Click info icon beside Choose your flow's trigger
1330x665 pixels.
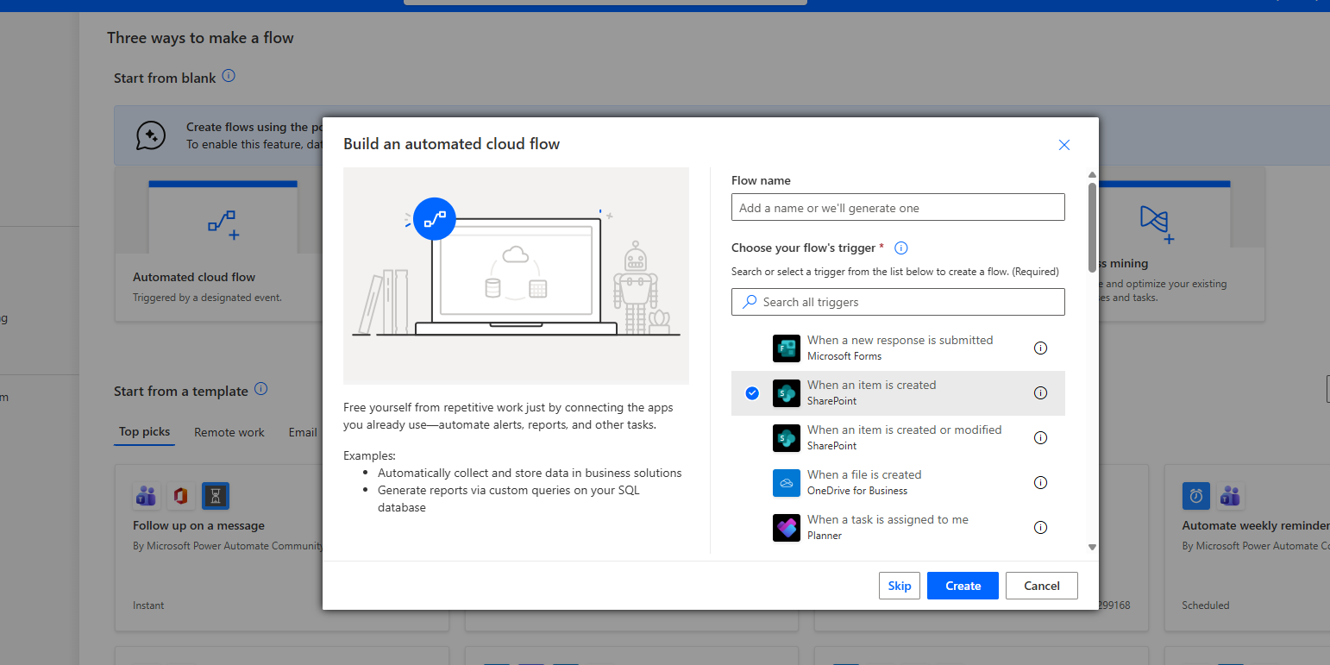click(901, 248)
